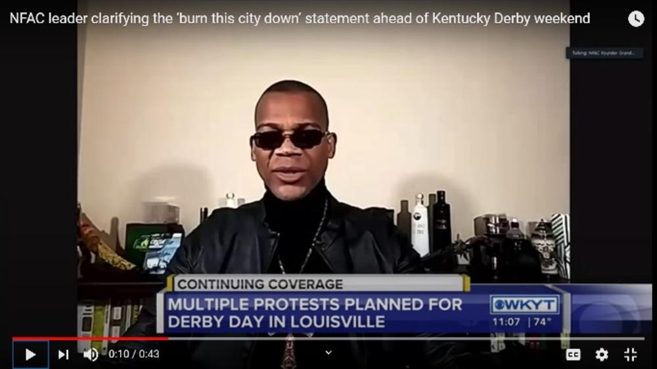Mute the video volume speaker icon

coord(91,355)
